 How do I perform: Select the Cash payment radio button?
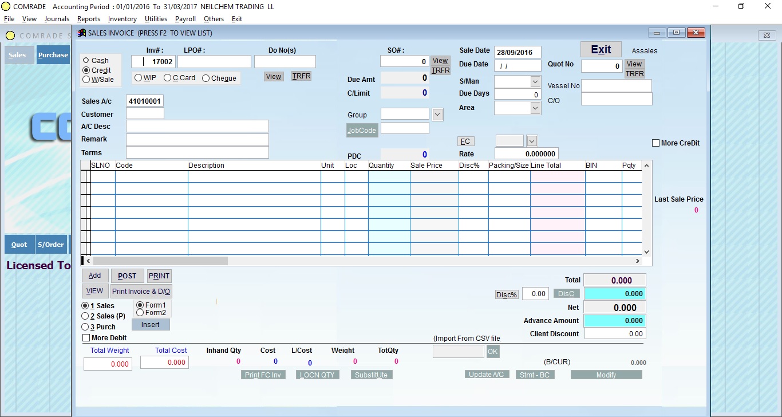(x=86, y=60)
